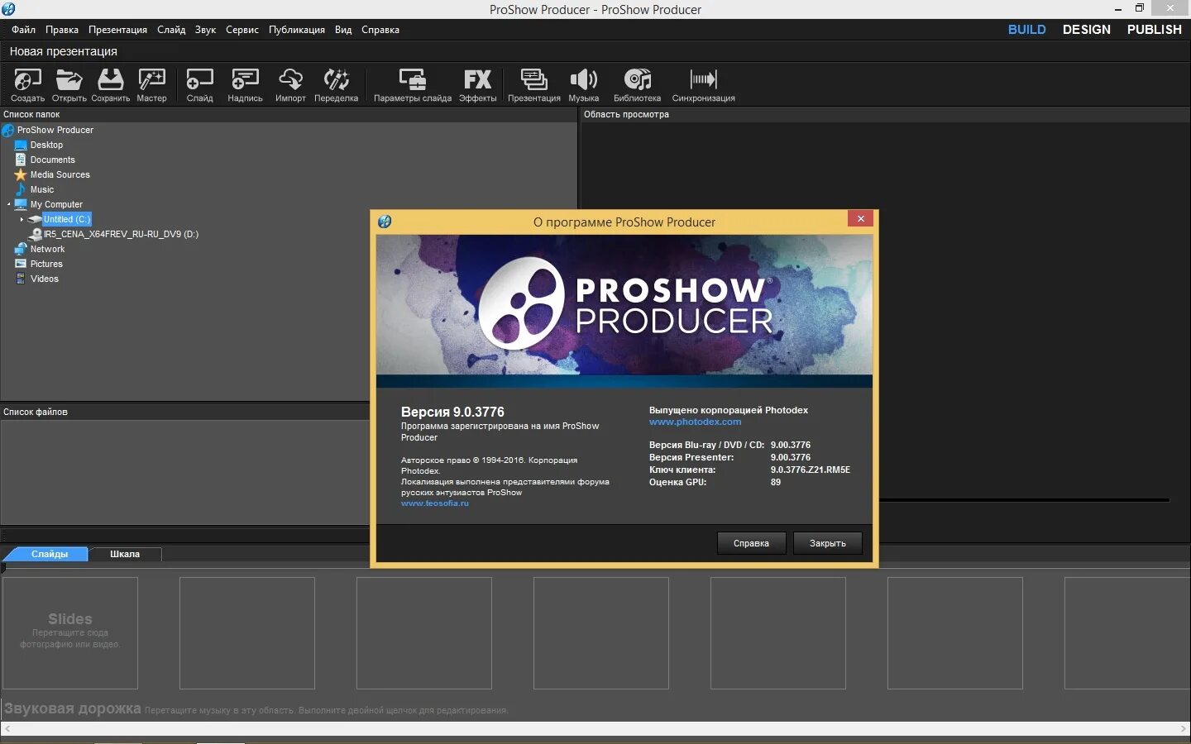This screenshot has height=744, width=1191.
Task: Switch to BUILD workspace
Action: point(1026,30)
